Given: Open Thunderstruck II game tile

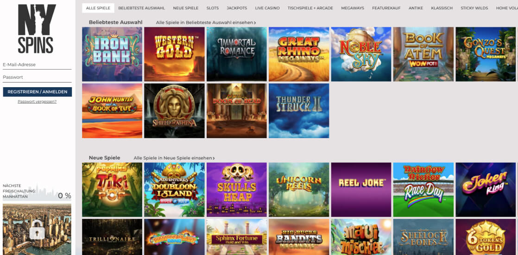Looking at the screenshot, I should (299, 111).
